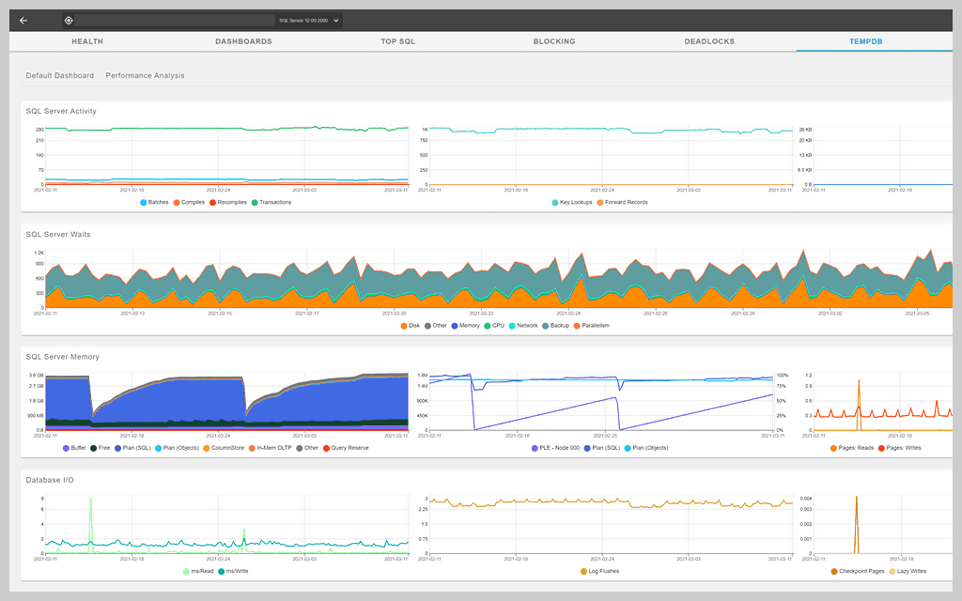Toggle the Disk wait category in SQL Server Waits
This screenshot has width=962, height=601.
click(x=408, y=326)
